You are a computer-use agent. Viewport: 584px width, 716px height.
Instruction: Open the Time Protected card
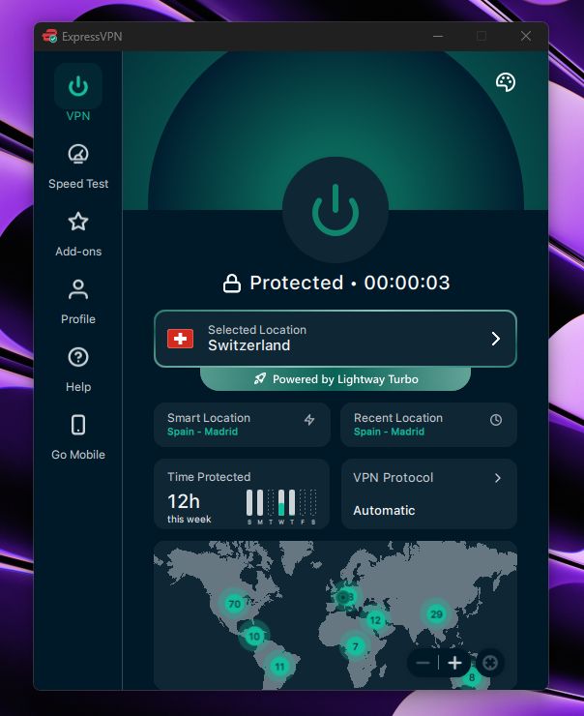[242, 494]
